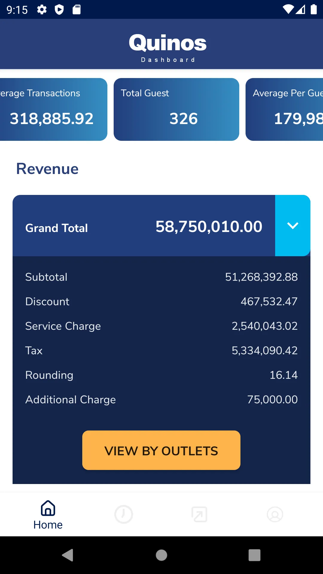Viewport: 323px width, 574px height.
Task: Tap the Additional Charge label
Action: point(71,400)
